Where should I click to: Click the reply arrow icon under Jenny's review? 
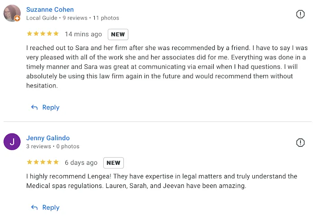click(34, 208)
